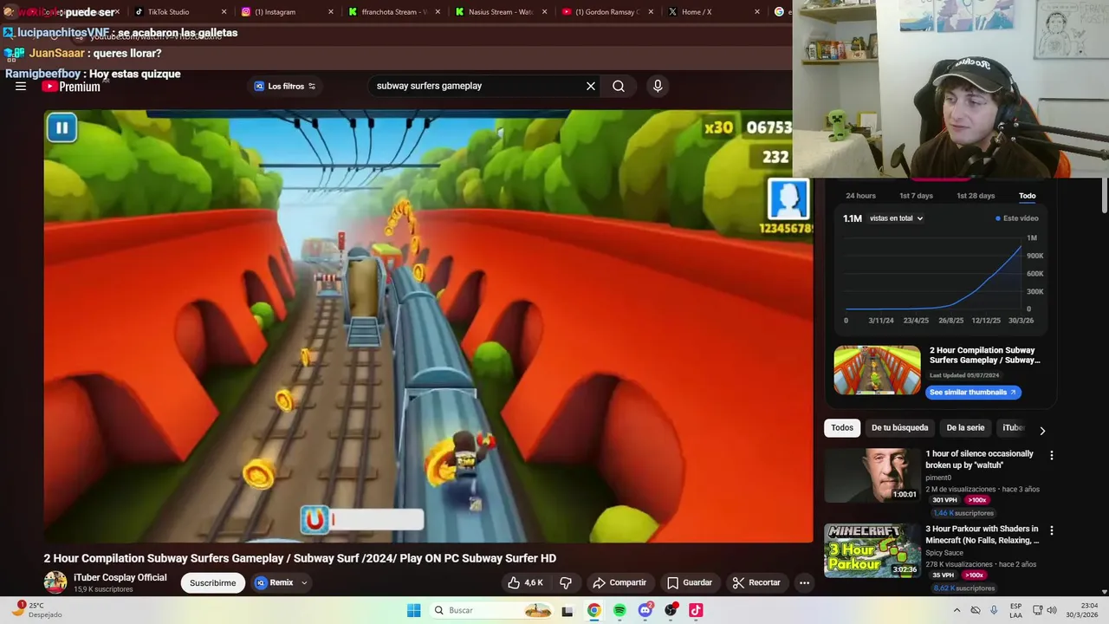Open '1 hour of silence occasionally broken' title
Screen dimensions: 1109x624
click(980, 459)
